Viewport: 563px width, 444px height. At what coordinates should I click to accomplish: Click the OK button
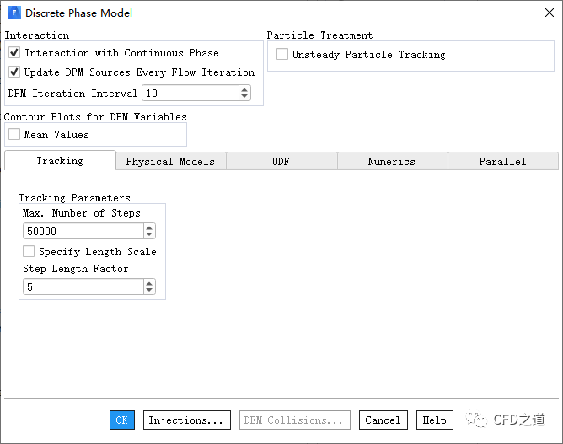122,420
